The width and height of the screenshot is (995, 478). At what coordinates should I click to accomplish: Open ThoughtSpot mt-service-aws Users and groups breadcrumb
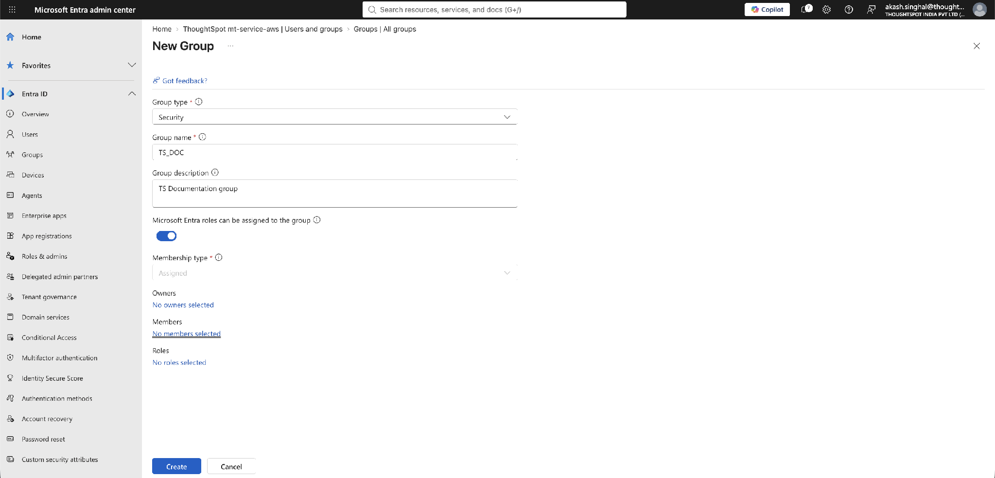(262, 29)
